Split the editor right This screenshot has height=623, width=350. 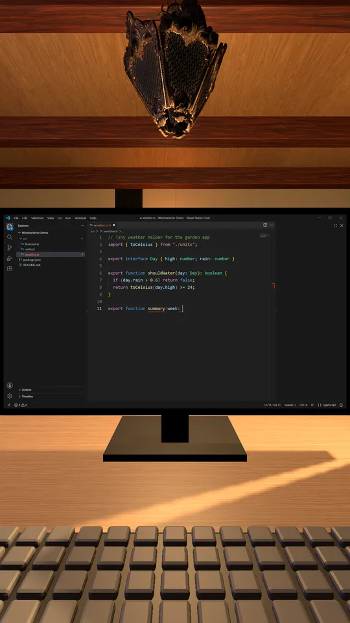click(265, 225)
